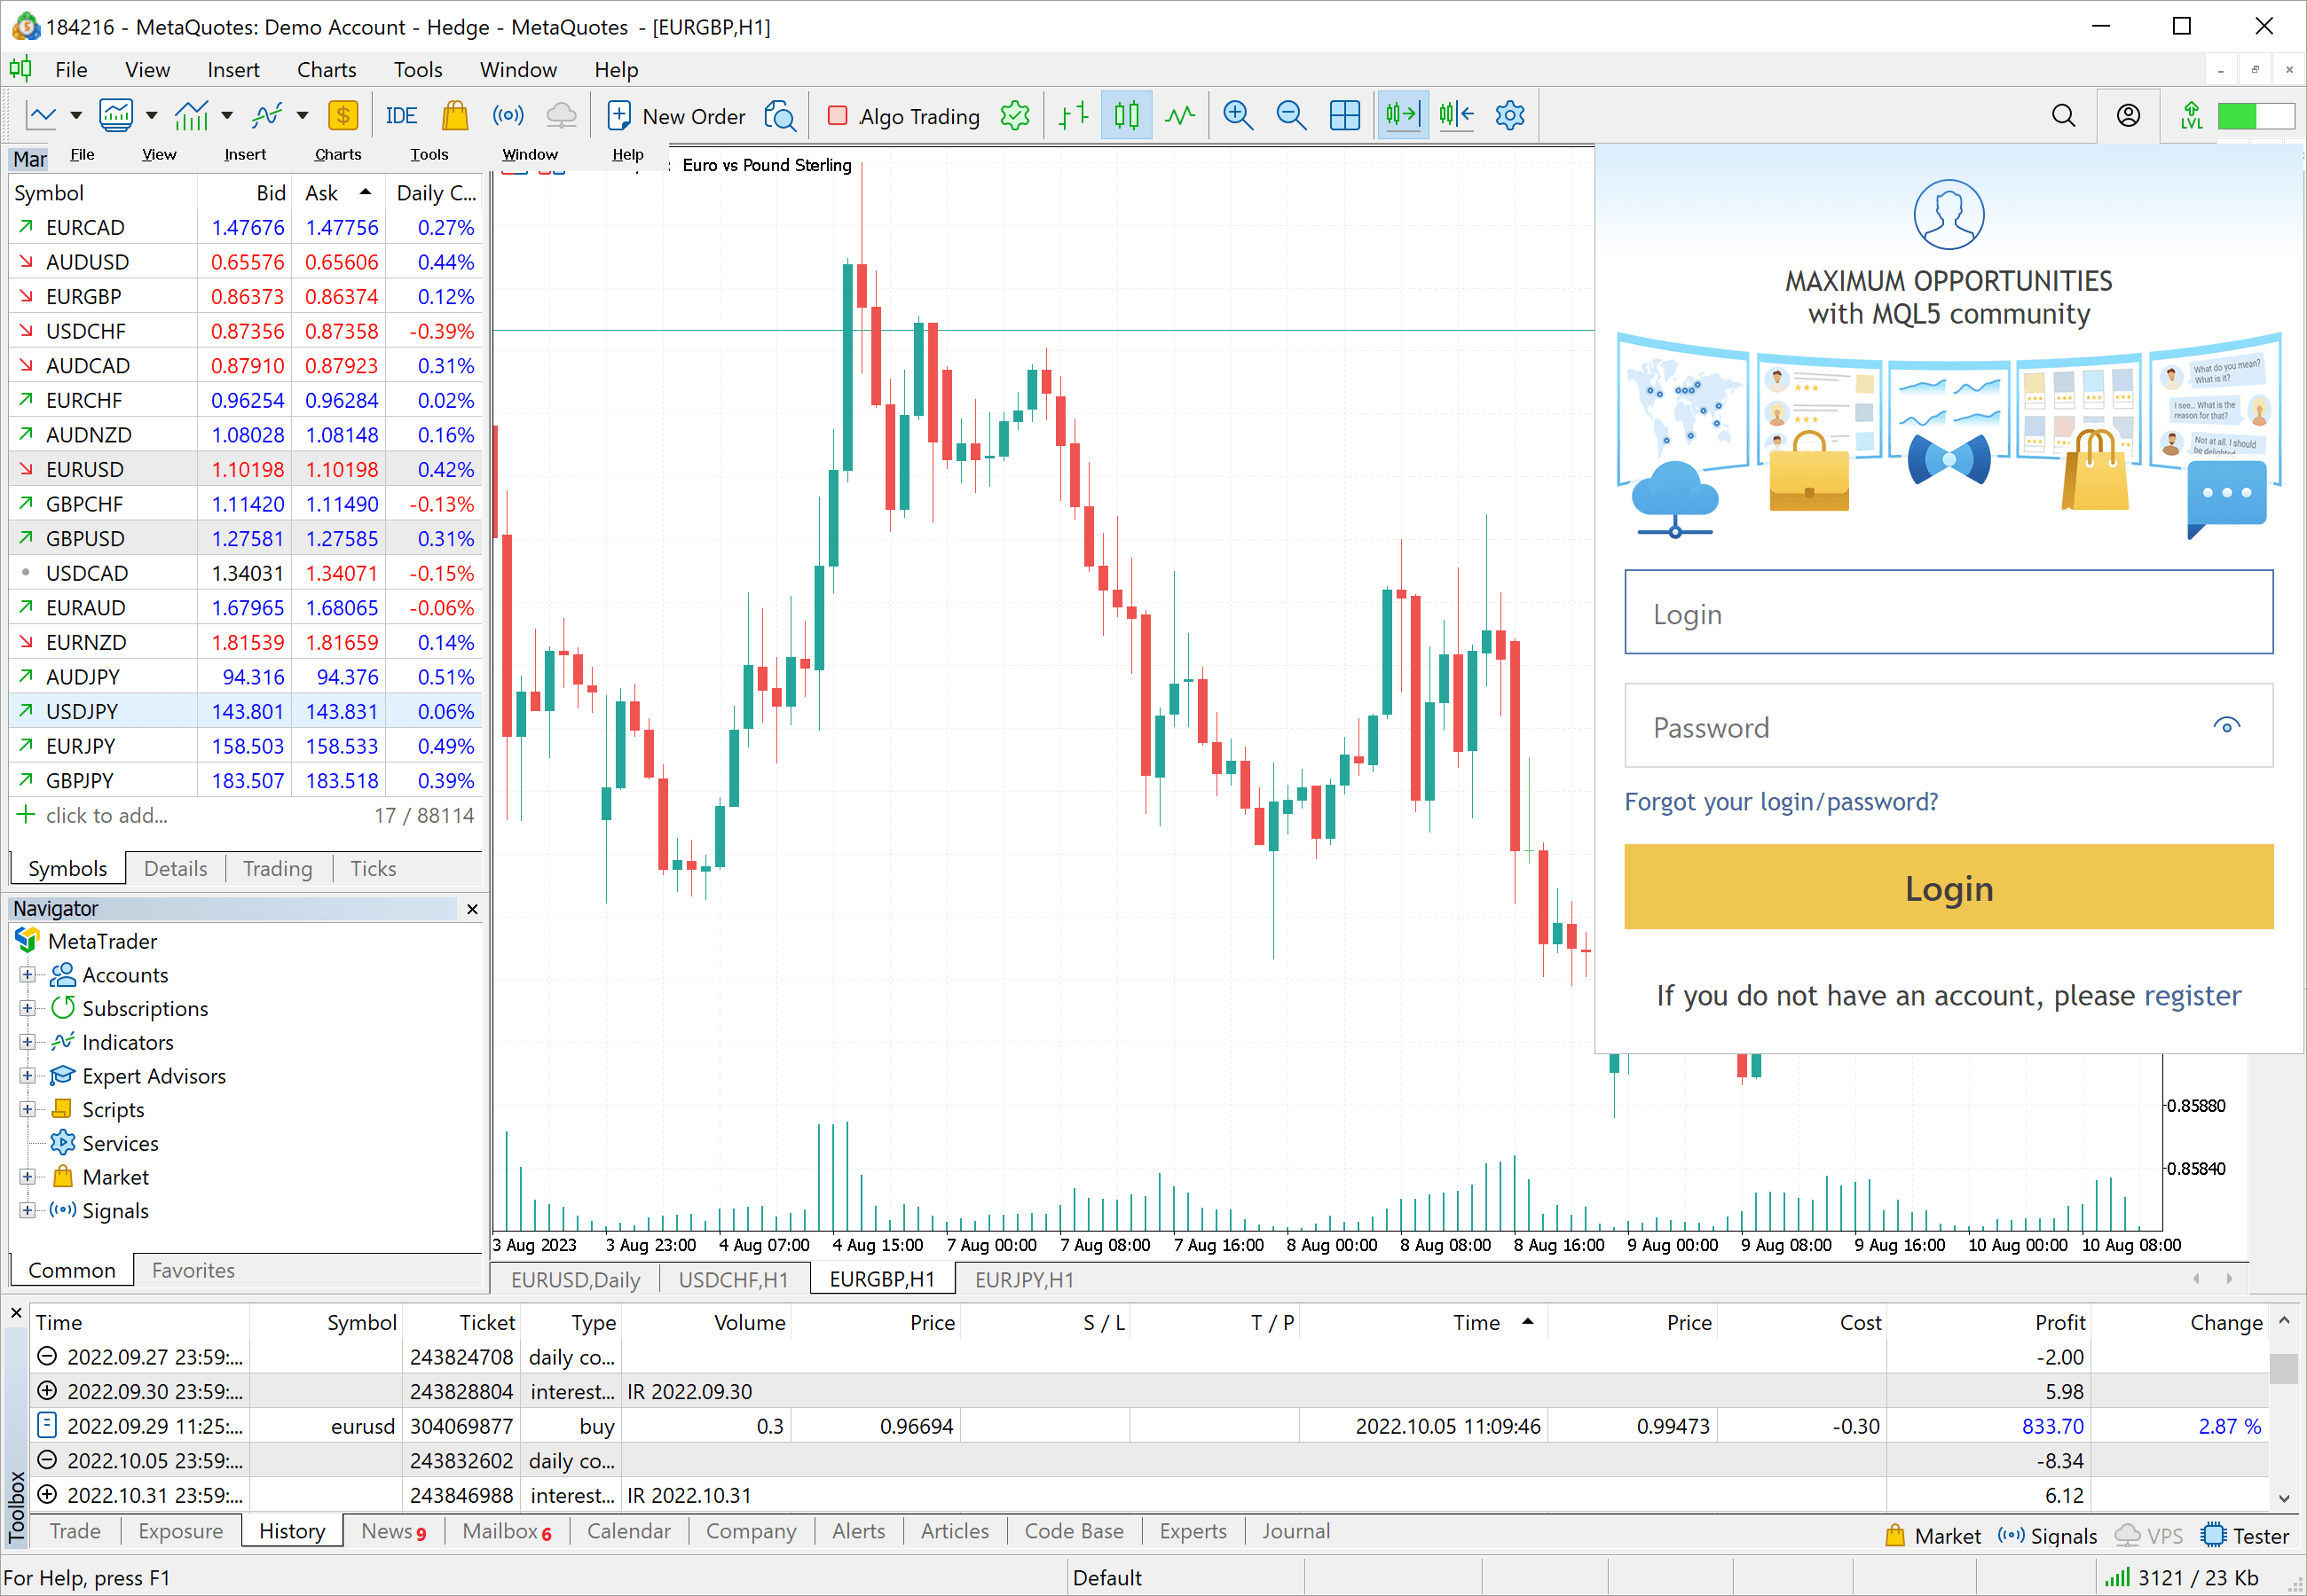Image resolution: width=2307 pixels, height=1596 pixels.
Task: Expand the Scripts node in Navigator
Action: [x=28, y=1110]
